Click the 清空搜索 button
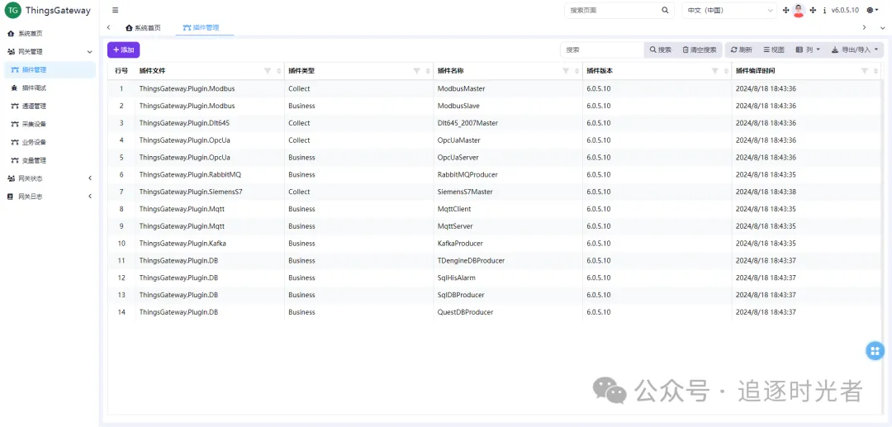Image resolution: width=892 pixels, height=427 pixels. pos(700,50)
